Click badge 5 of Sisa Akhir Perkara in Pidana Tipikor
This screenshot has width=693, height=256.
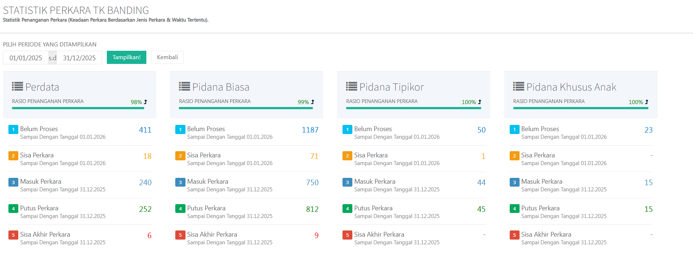tap(347, 235)
